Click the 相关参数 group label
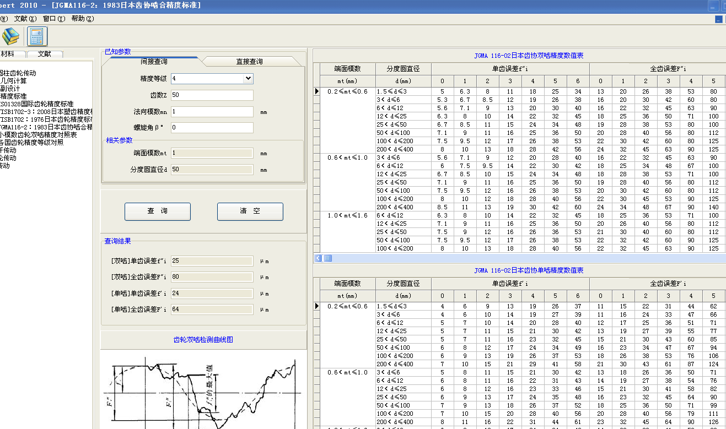Image resolution: width=726 pixels, height=429 pixels. click(x=119, y=140)
